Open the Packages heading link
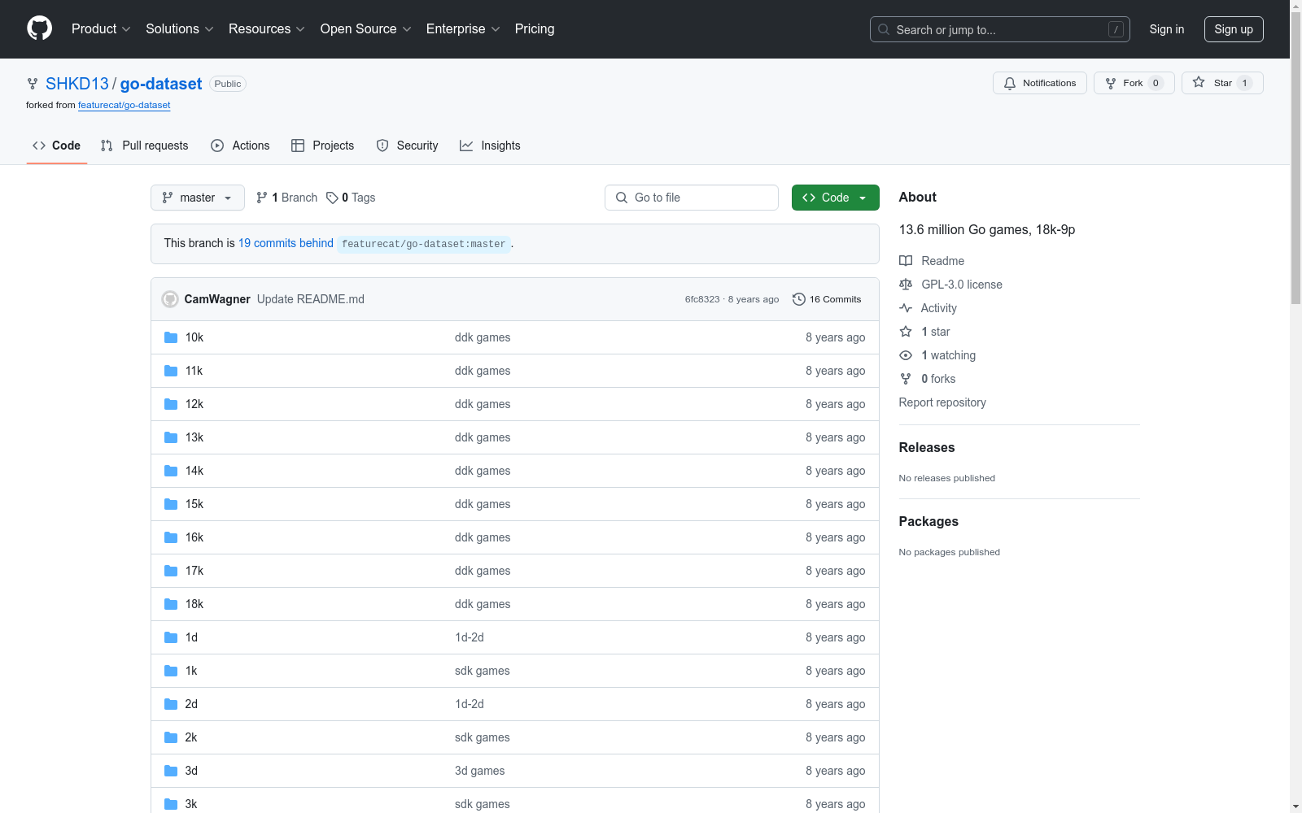This screenshot has height=813, width=1302. [x=928, y=521]
